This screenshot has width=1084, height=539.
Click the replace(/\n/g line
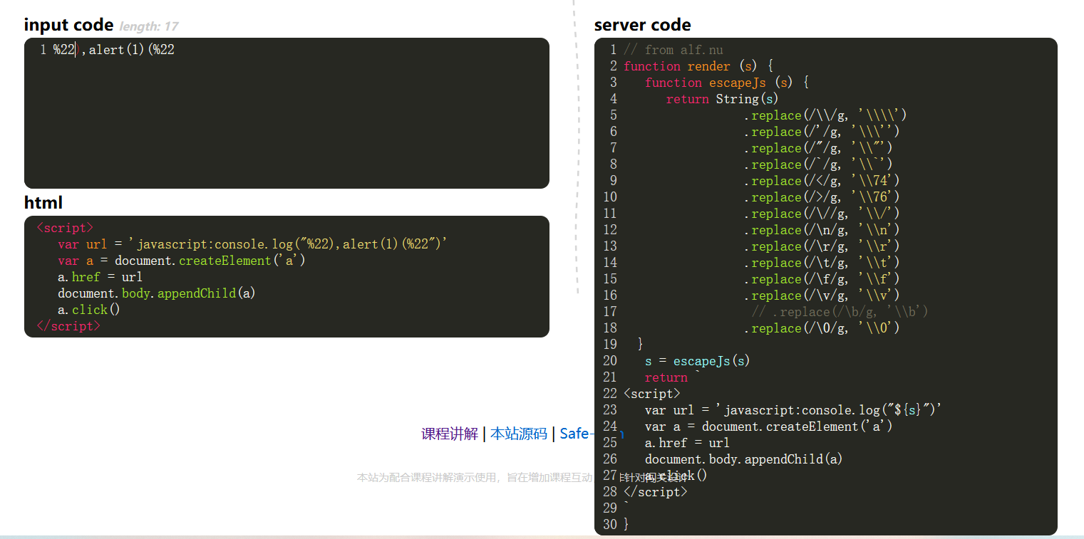tap(822, 230)
